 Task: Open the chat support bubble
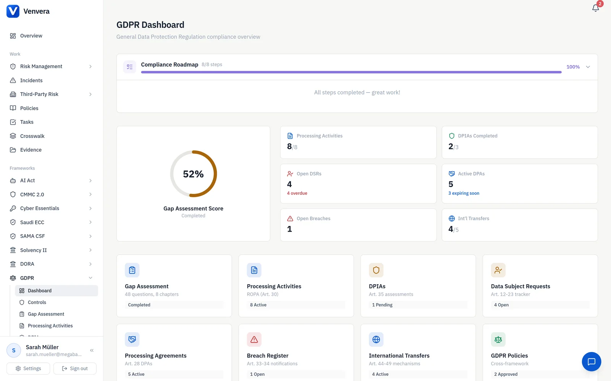[x=591, y=362]
